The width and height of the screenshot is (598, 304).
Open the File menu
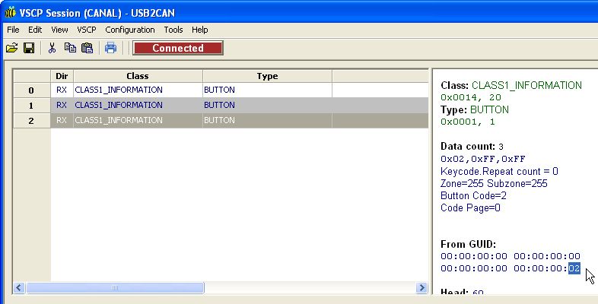point(13,30)
